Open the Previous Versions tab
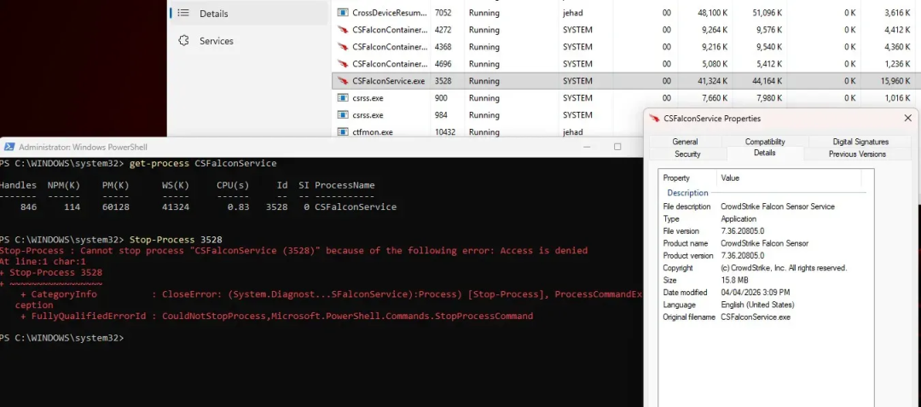 pos(857,154)
